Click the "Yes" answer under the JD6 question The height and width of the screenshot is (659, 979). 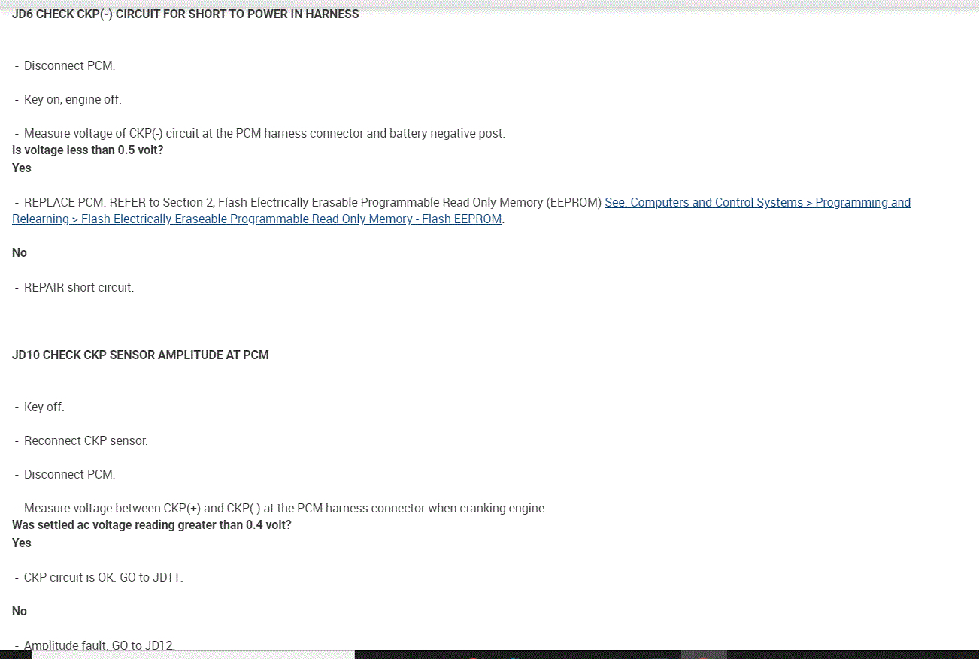click(22, 168)
